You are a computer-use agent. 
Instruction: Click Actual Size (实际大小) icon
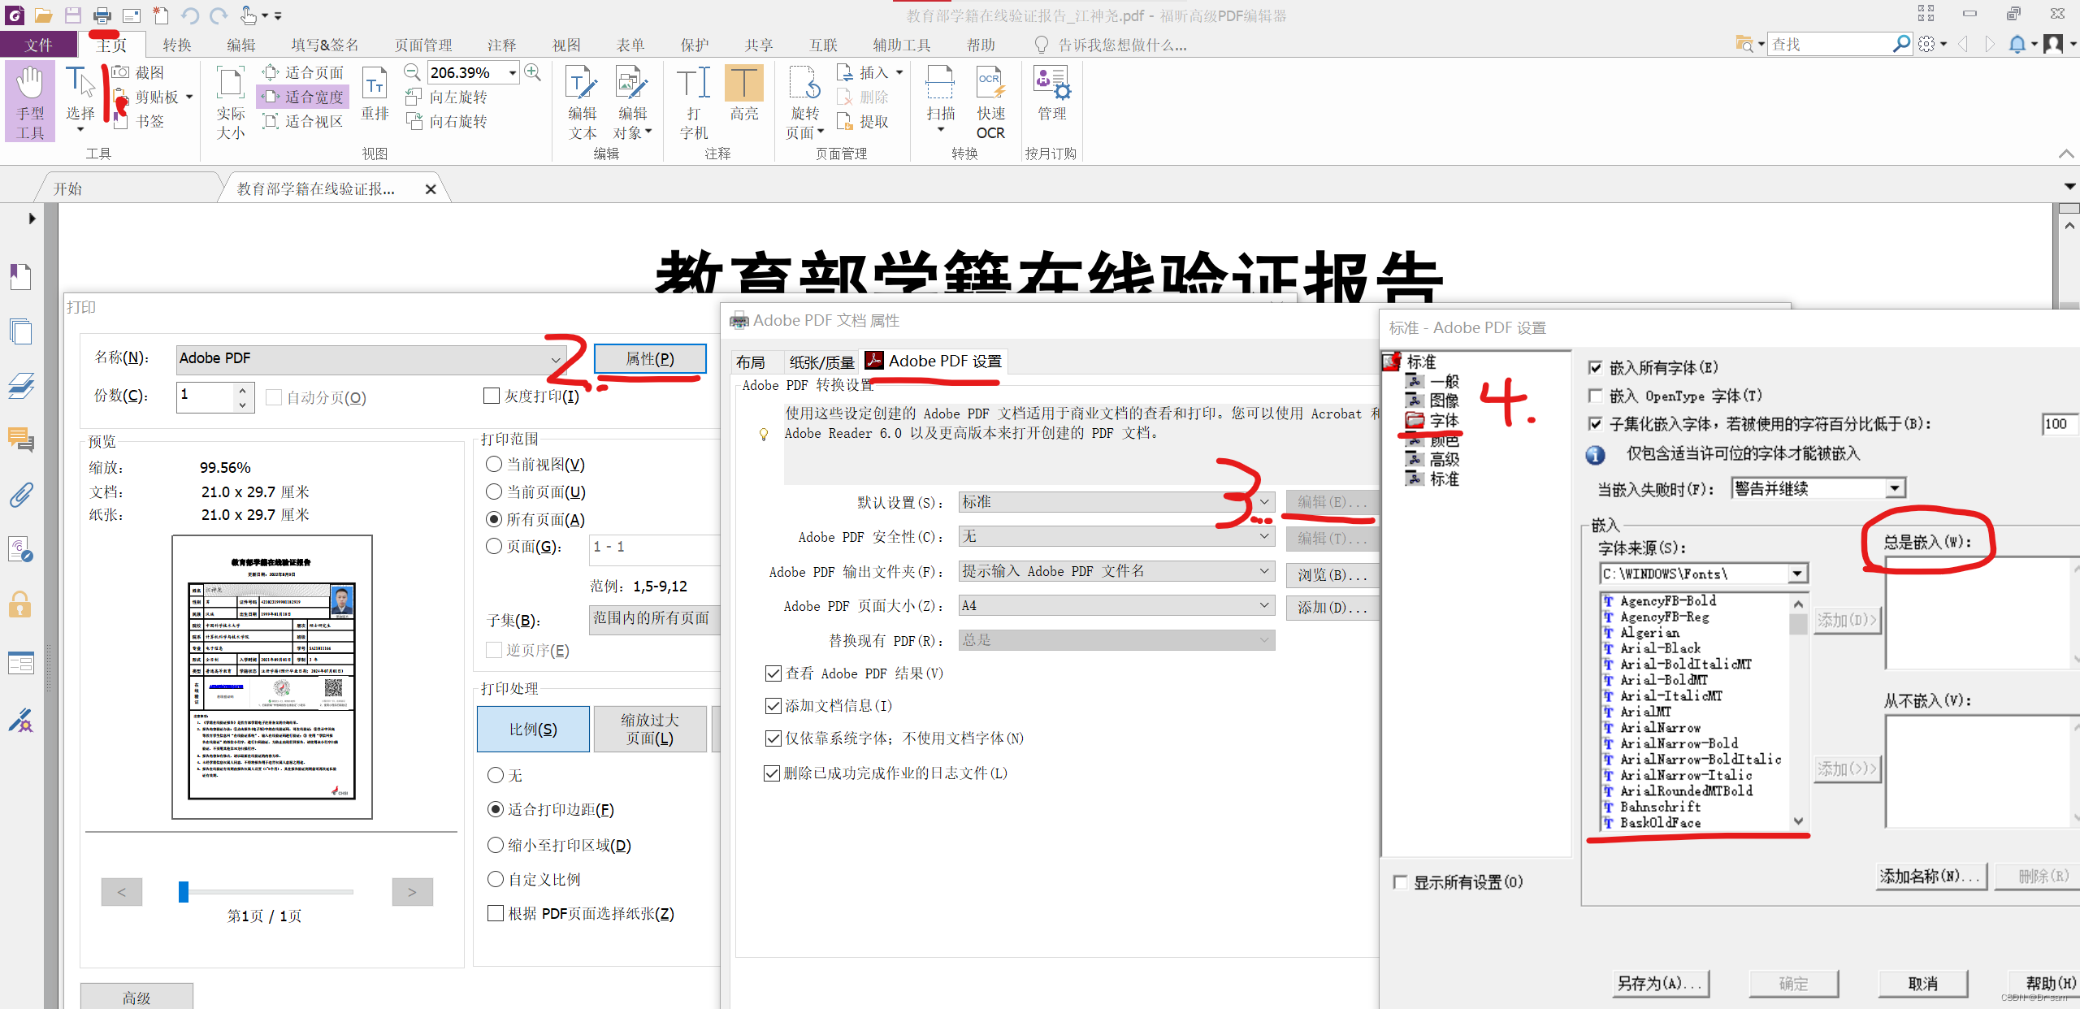(231, 102)
